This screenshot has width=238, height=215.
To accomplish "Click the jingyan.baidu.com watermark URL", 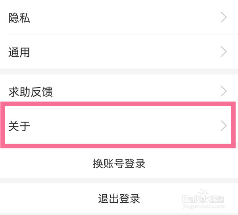I will tap(202, 206).
